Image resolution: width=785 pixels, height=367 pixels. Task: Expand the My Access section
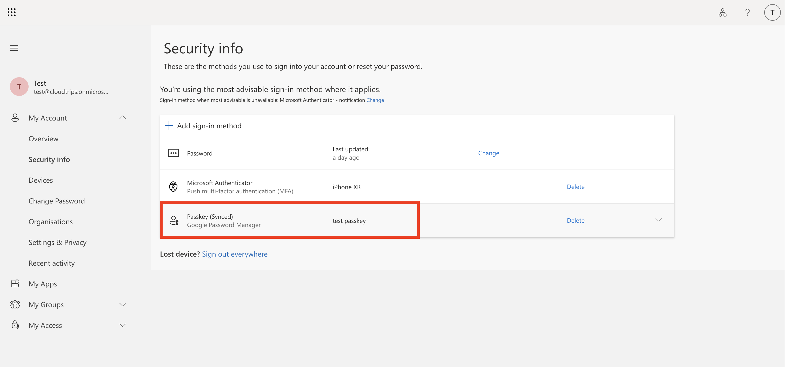point(123,325)
